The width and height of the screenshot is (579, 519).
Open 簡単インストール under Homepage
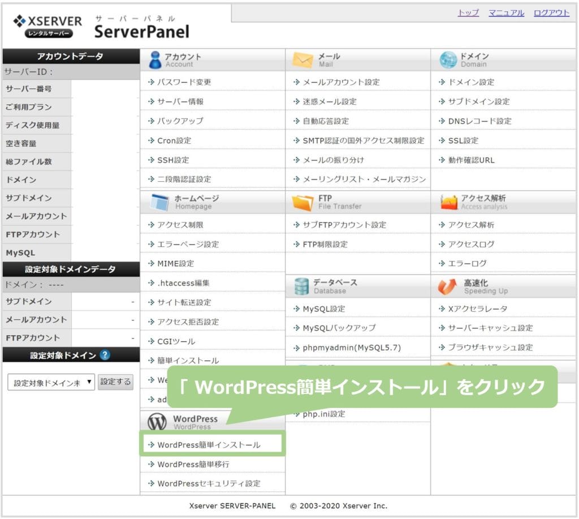click(x=188, y=361)
